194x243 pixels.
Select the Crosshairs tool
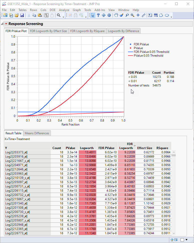(x=138, y=15)
